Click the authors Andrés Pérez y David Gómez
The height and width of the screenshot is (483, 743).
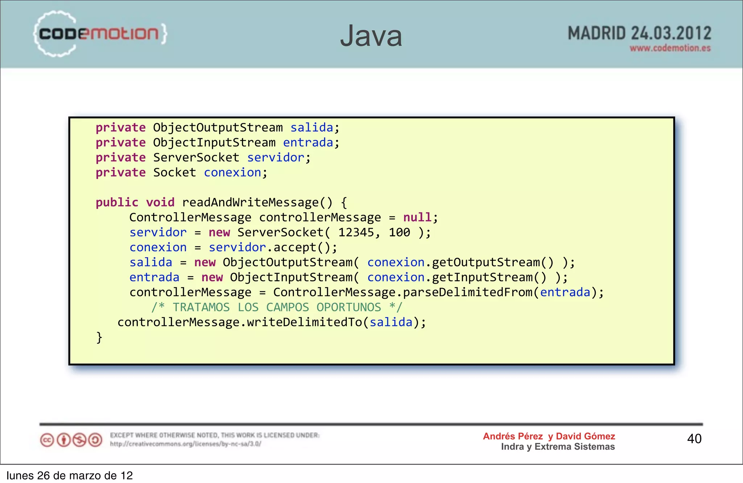coord(549,436)
